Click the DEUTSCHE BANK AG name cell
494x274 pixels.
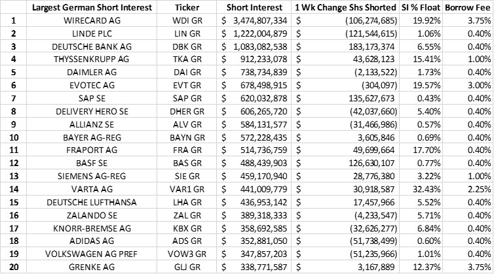pos(94,46)
